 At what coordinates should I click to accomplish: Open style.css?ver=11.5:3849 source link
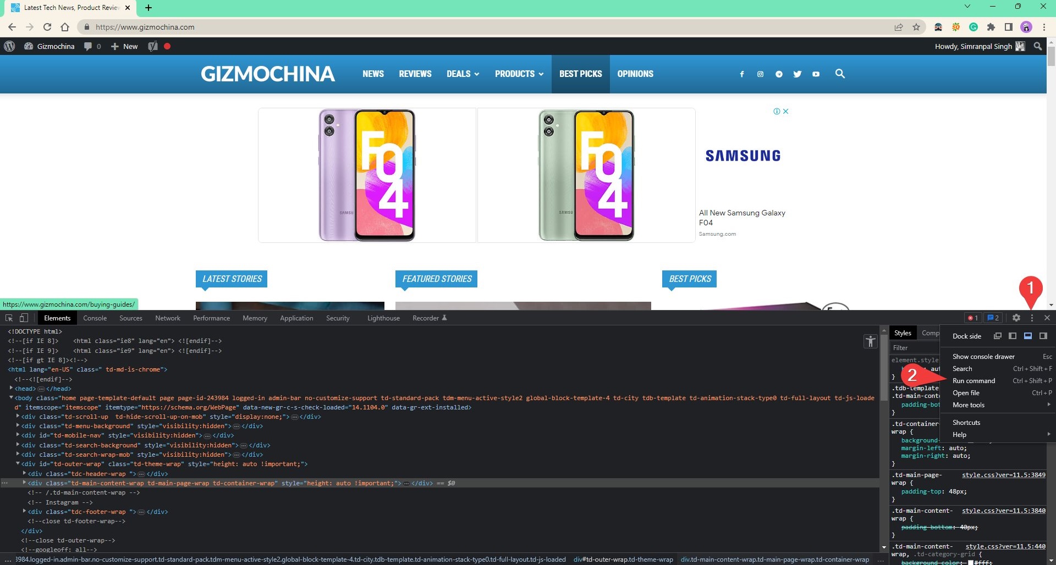point(1003,475)
